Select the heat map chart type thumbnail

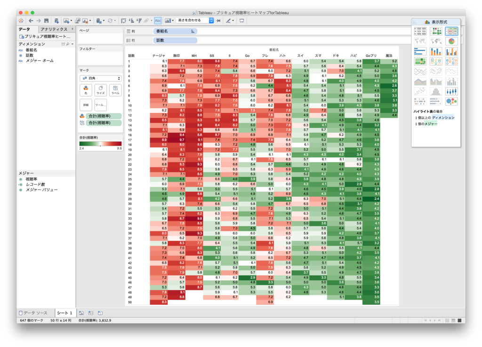point(435,31)
